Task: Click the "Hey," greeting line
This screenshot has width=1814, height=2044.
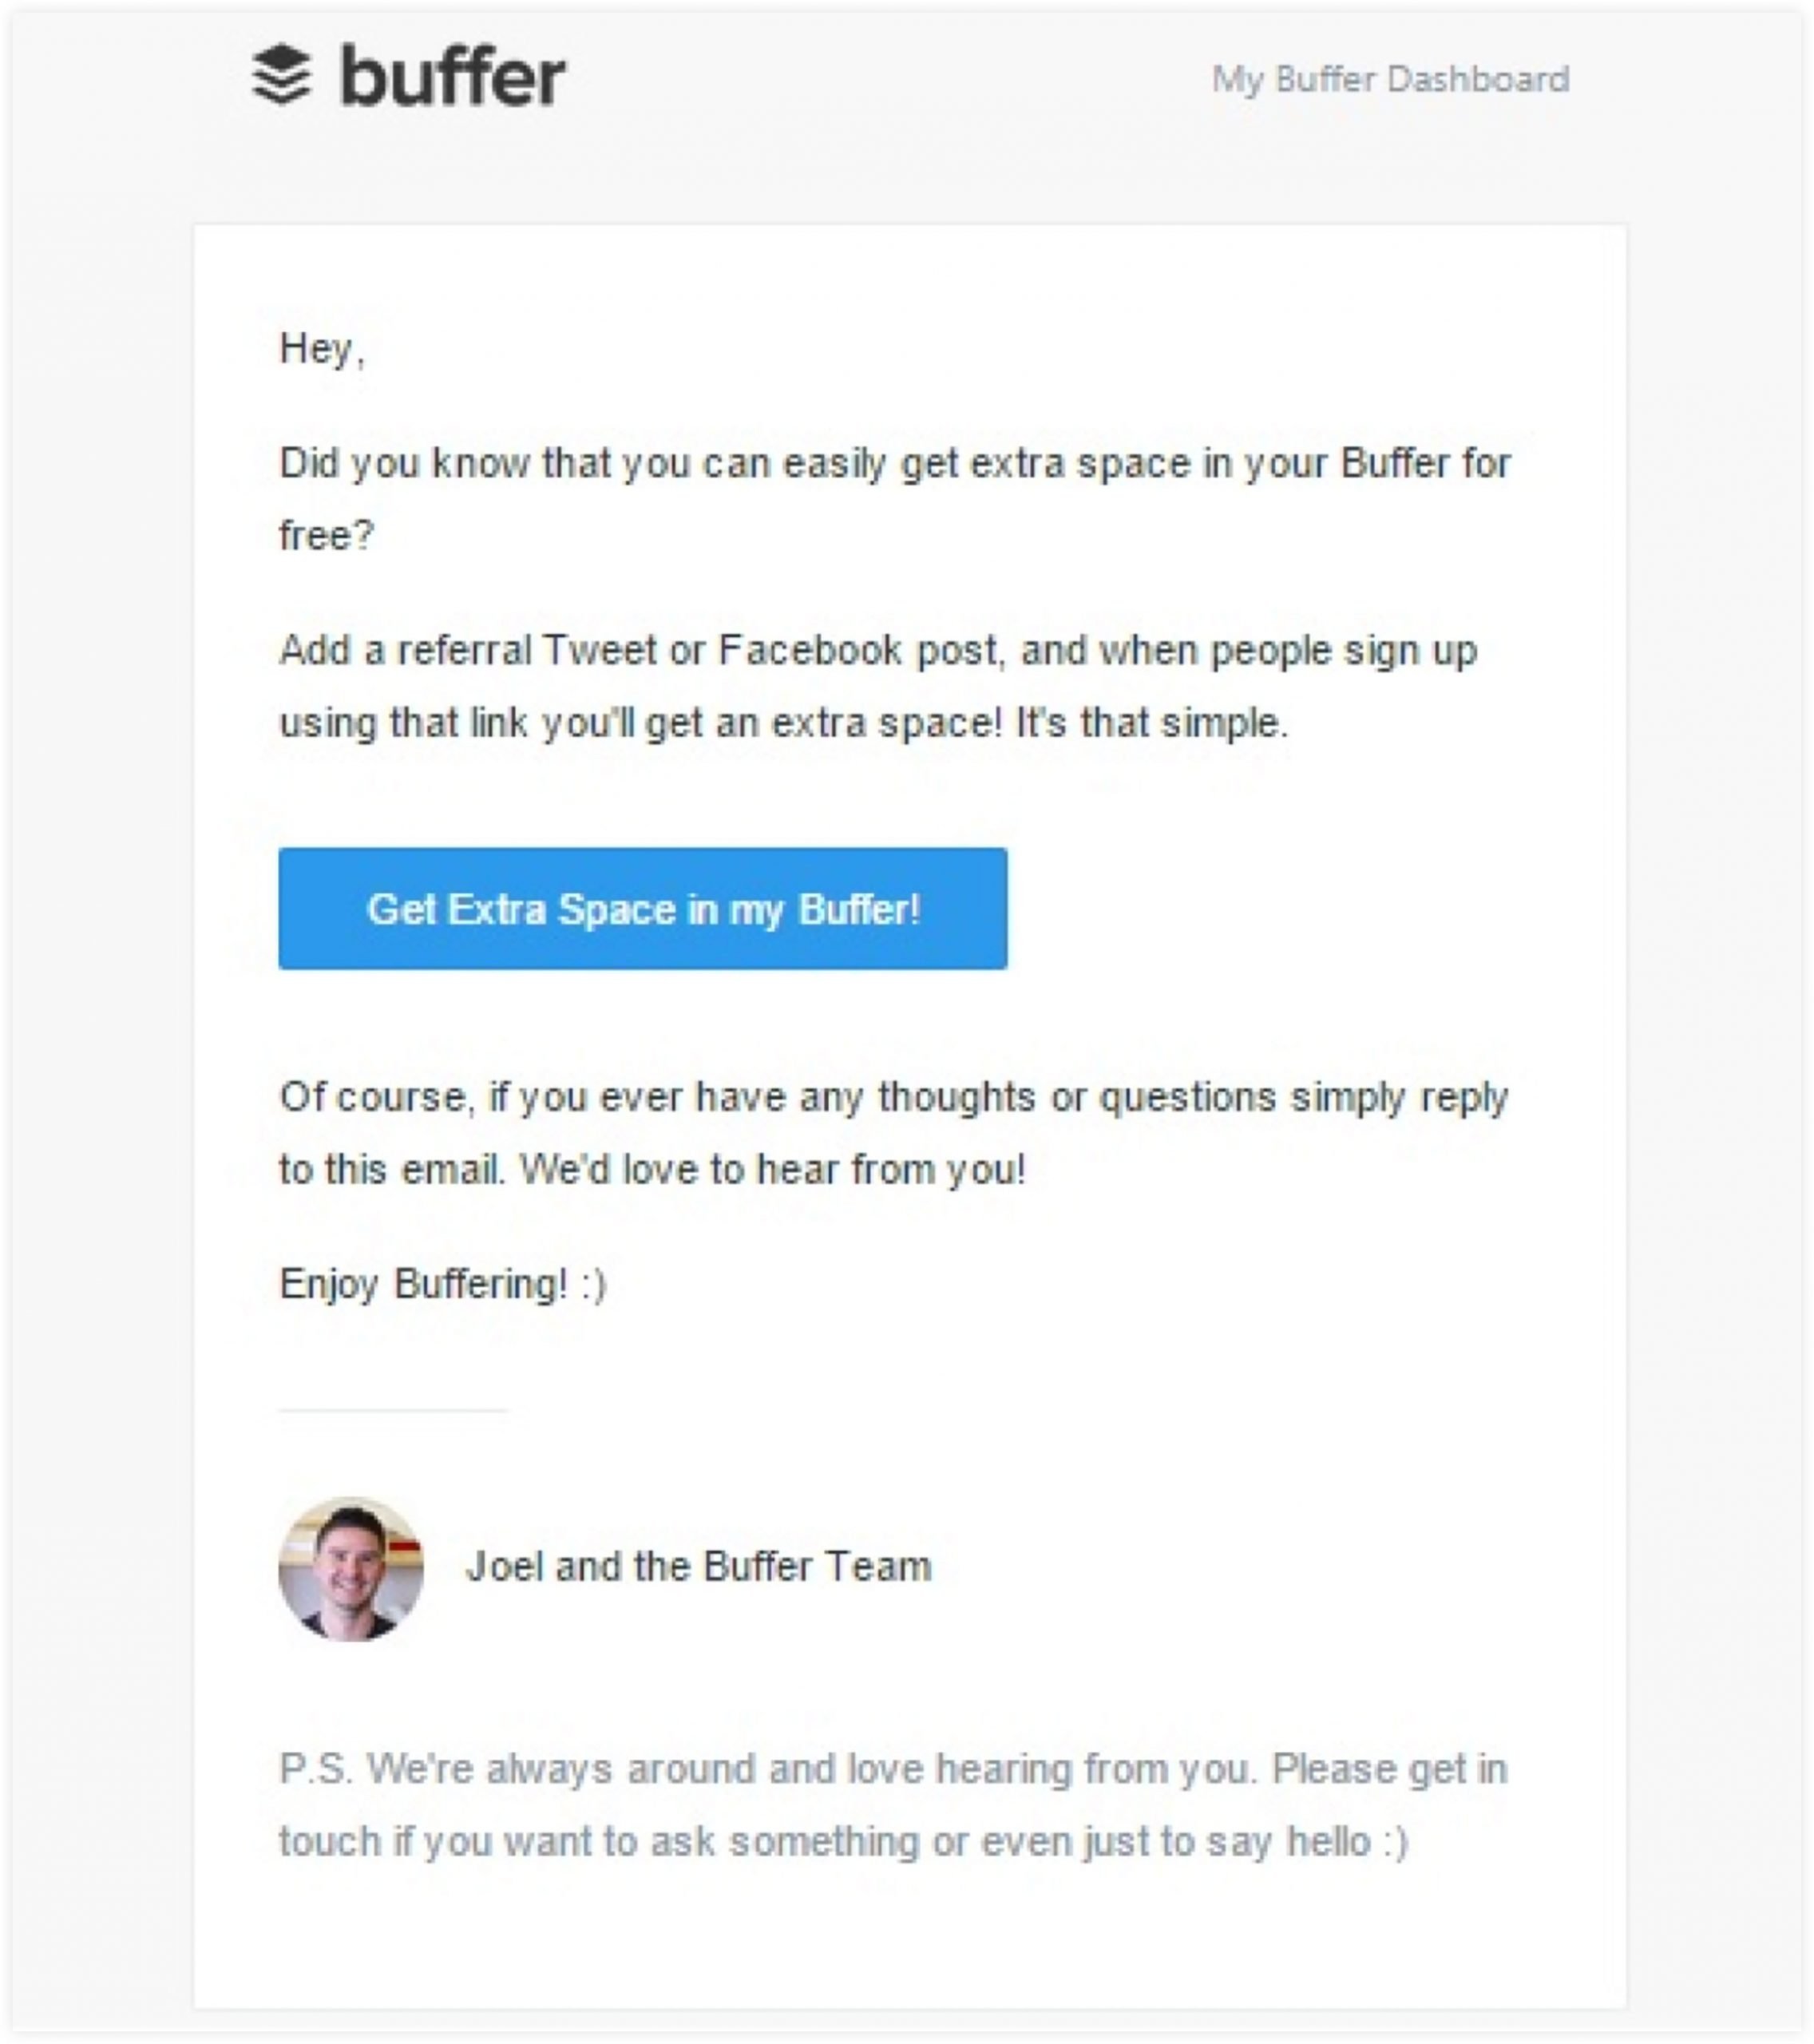Action: point(322,349)
